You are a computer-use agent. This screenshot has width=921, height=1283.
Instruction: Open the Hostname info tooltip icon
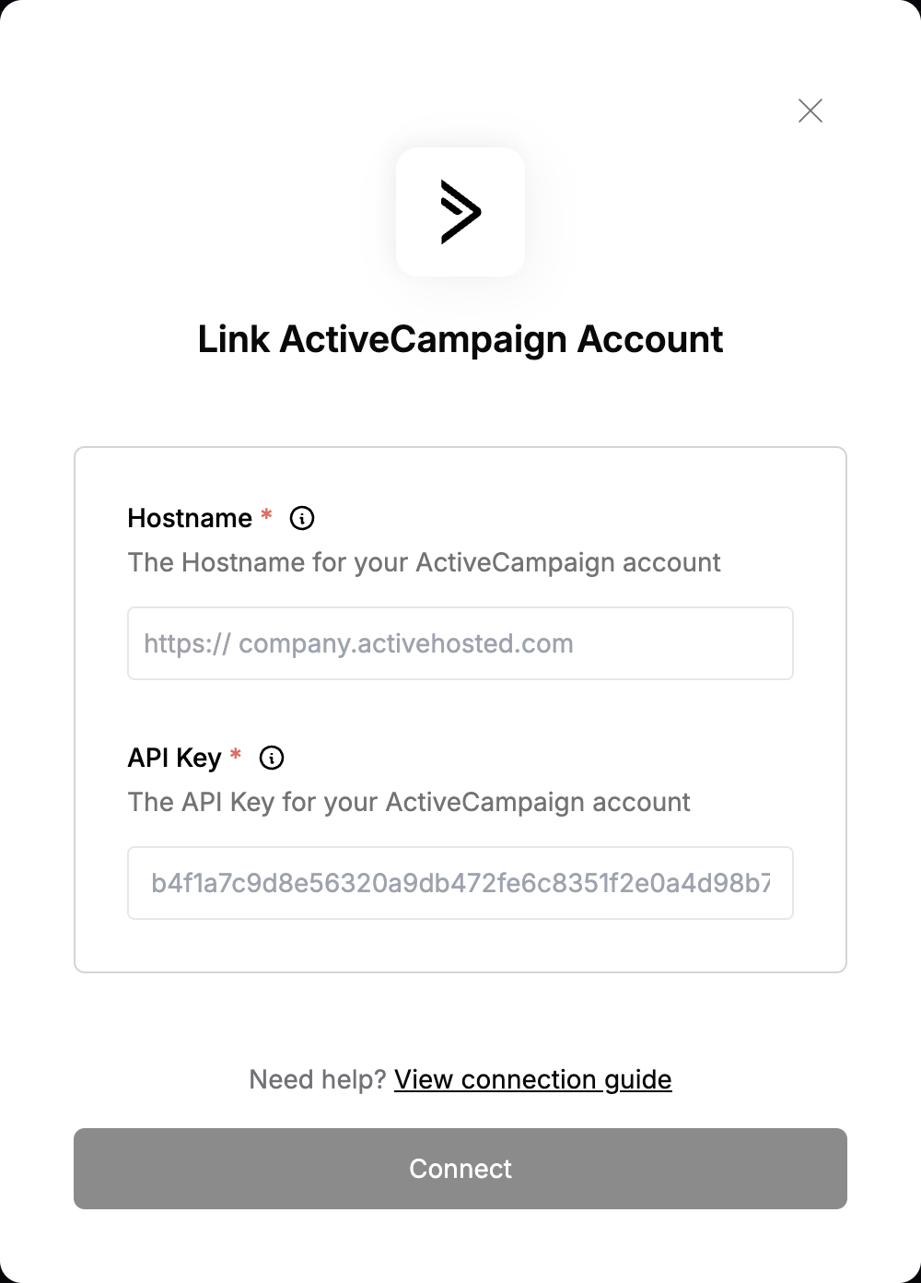(302, 518)
